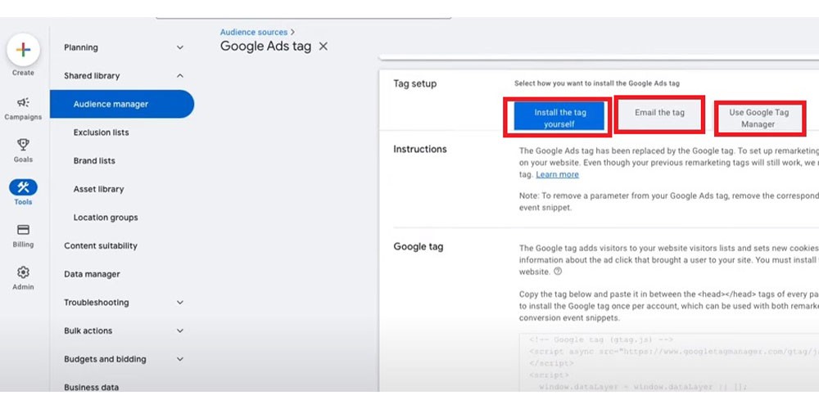The height and width of the screenshot is (409, 819).
Task: Choose Install the tag yourself
Action: [x=559, y=118]
